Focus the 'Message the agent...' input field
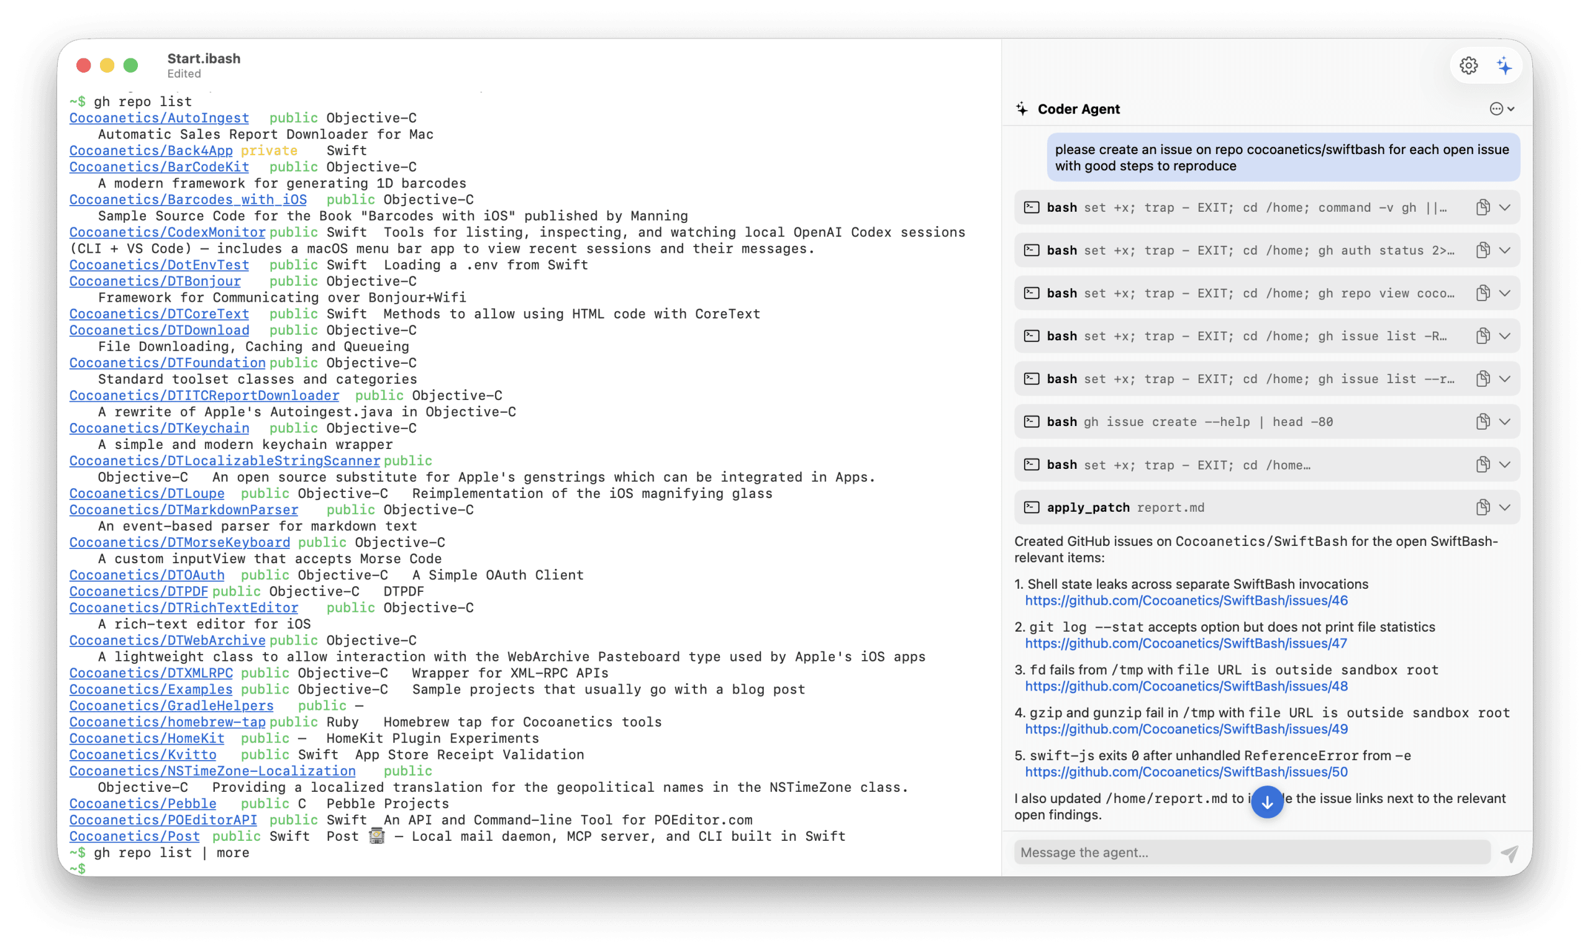 click(x=1252, y=853)
